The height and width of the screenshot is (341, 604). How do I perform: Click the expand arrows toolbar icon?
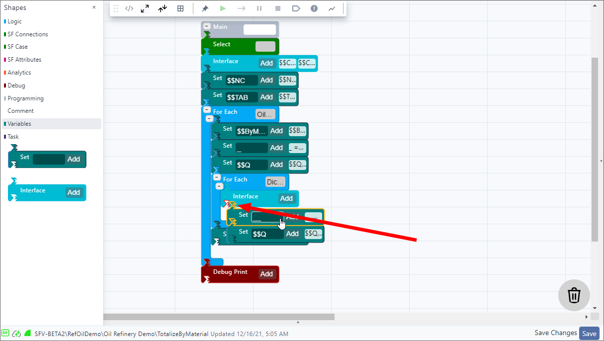click(145, 8)
